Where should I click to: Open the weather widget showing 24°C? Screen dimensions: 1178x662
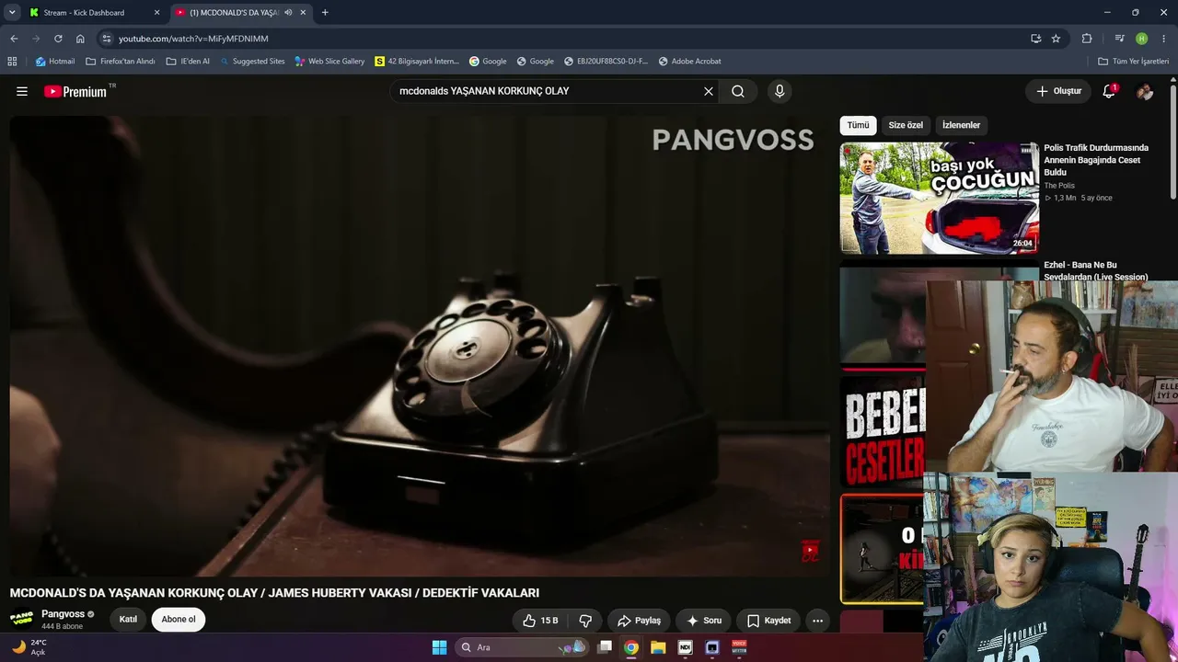click(29, 647)
